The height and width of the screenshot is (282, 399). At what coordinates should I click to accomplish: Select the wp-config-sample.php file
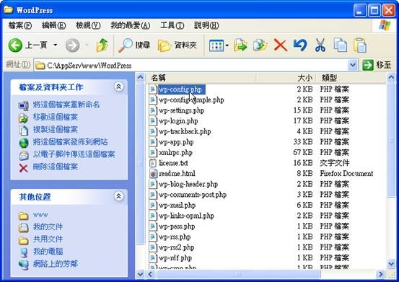[191, 100]
